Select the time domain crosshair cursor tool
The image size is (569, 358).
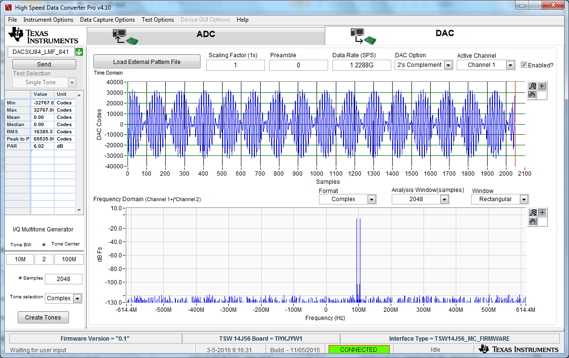542,86
